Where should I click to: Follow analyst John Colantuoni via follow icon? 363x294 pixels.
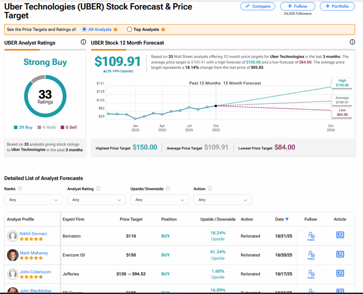point(311,273)
